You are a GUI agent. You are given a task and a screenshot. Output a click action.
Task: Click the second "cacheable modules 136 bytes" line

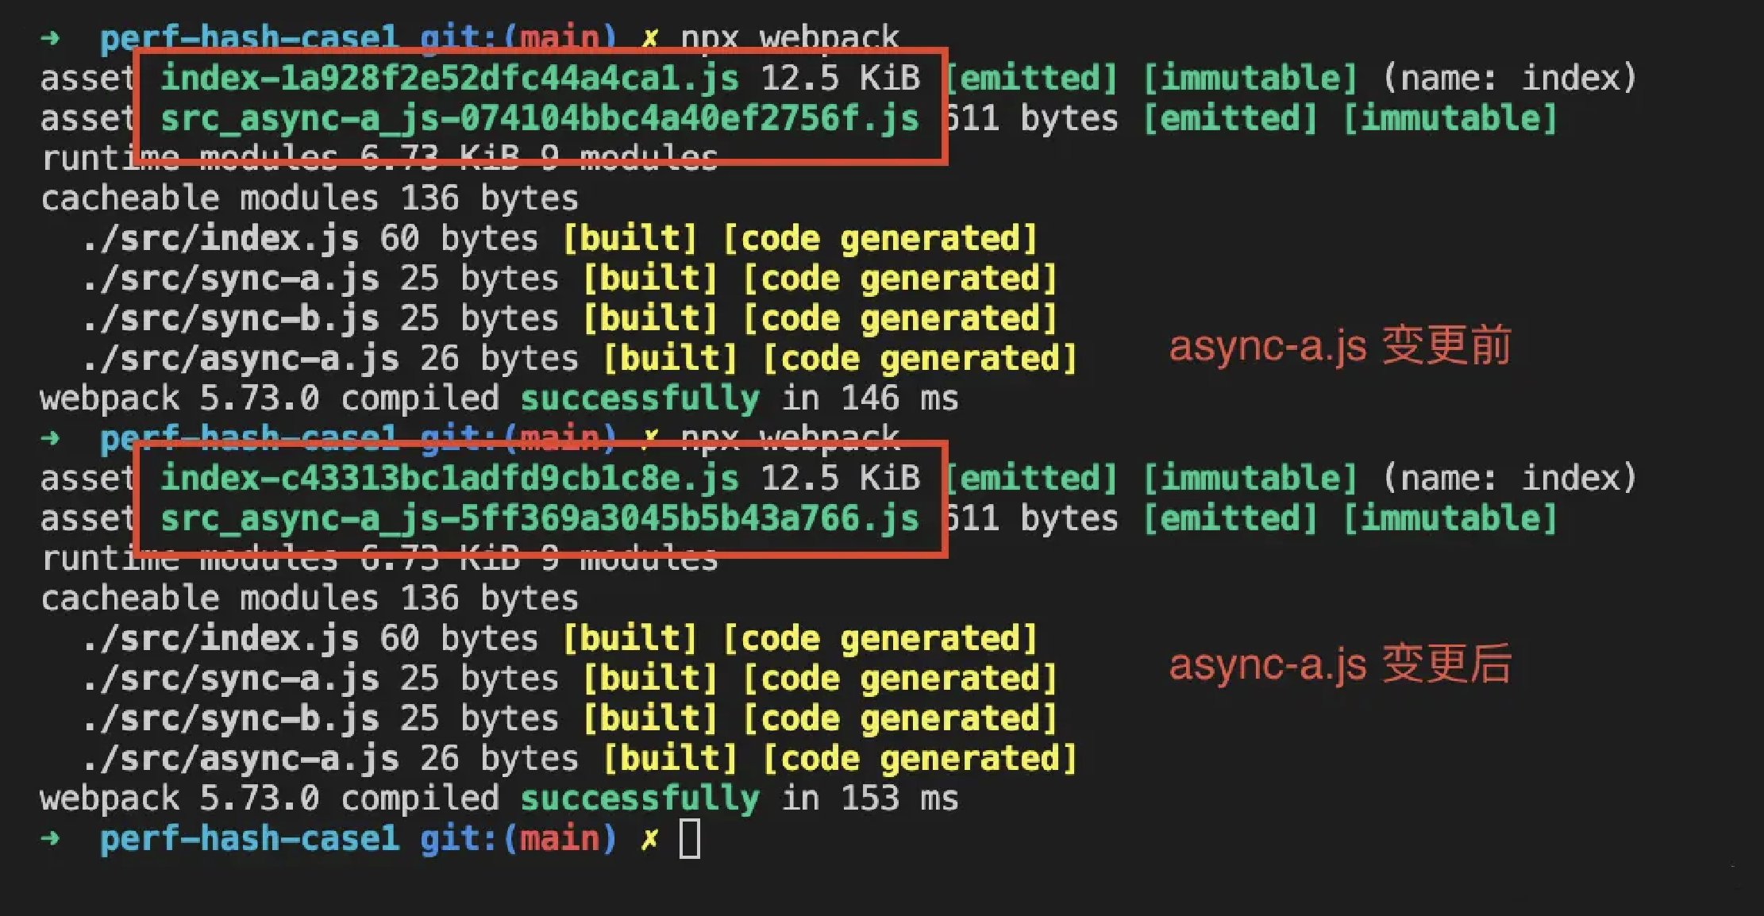(310, 598)
